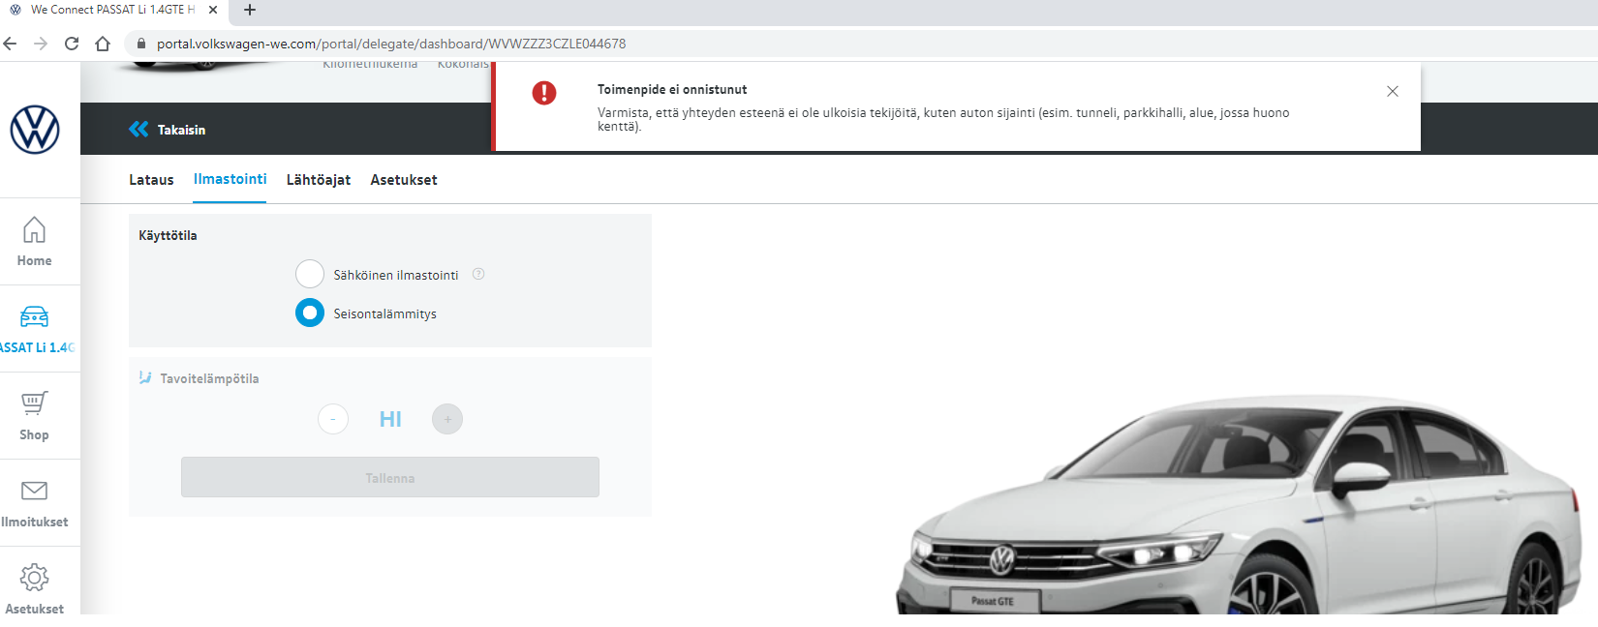Image resolution: width=1598 pixels, height=627 pixels.
Task: Click the Takaisin double-chevron back icon
Action: 138,129
